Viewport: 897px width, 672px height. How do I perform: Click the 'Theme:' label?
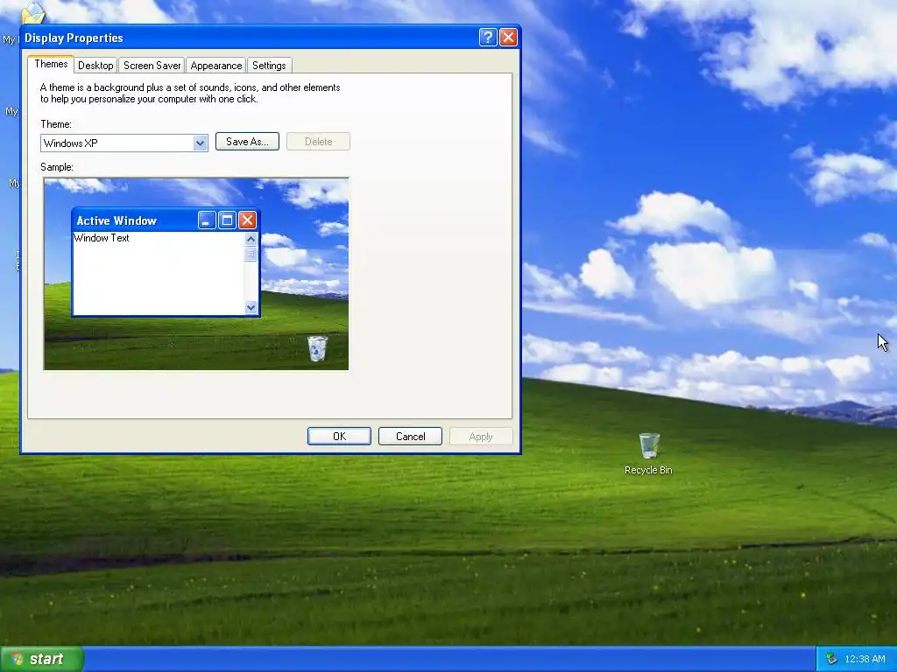click(x=56, y=124)
